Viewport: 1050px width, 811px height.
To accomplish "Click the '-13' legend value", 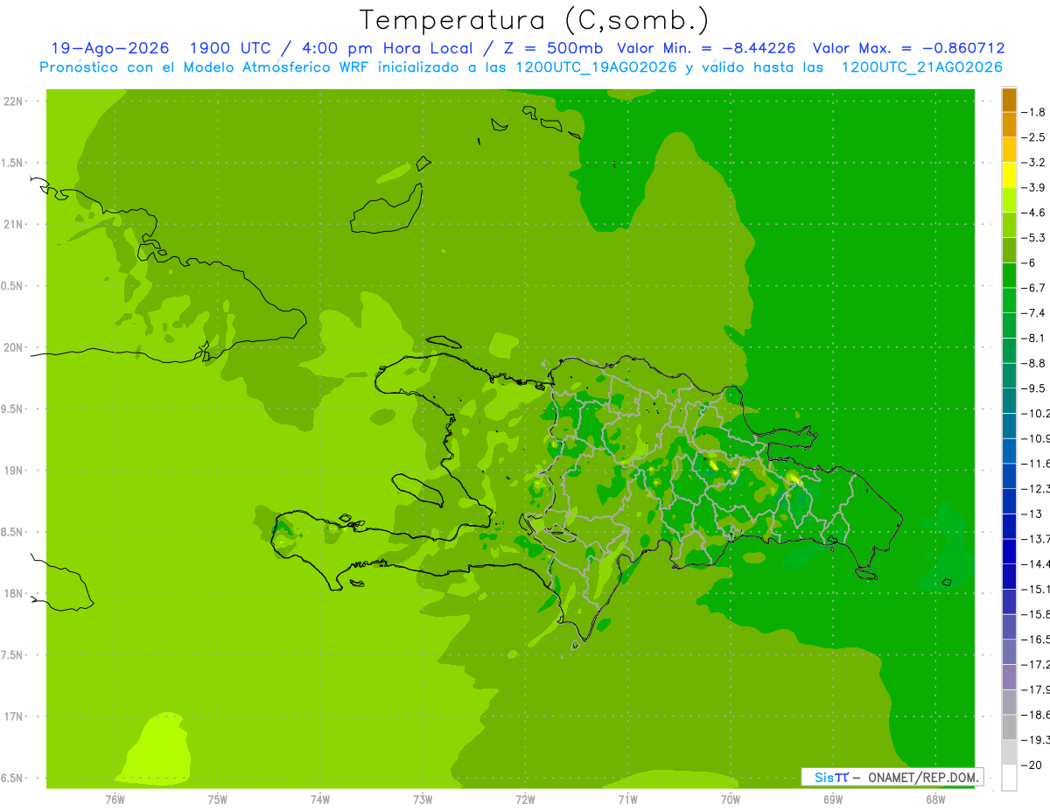I will [1032, 514].
